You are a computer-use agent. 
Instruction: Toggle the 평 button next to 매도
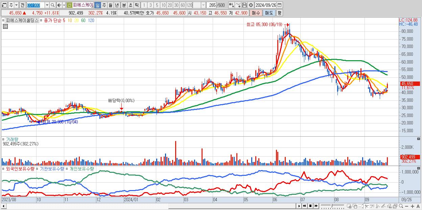279,13
